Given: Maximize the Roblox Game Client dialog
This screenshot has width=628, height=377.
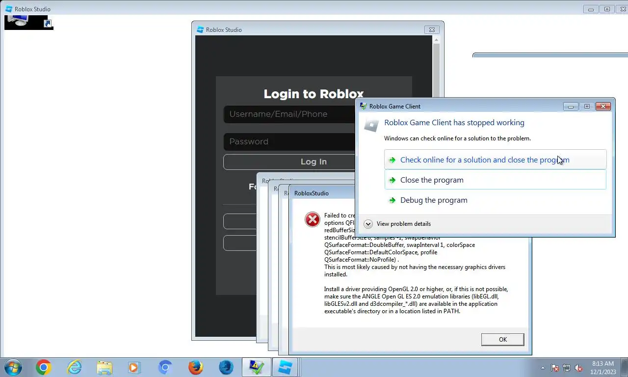Looking at the screenshot, I should [587, 106].
